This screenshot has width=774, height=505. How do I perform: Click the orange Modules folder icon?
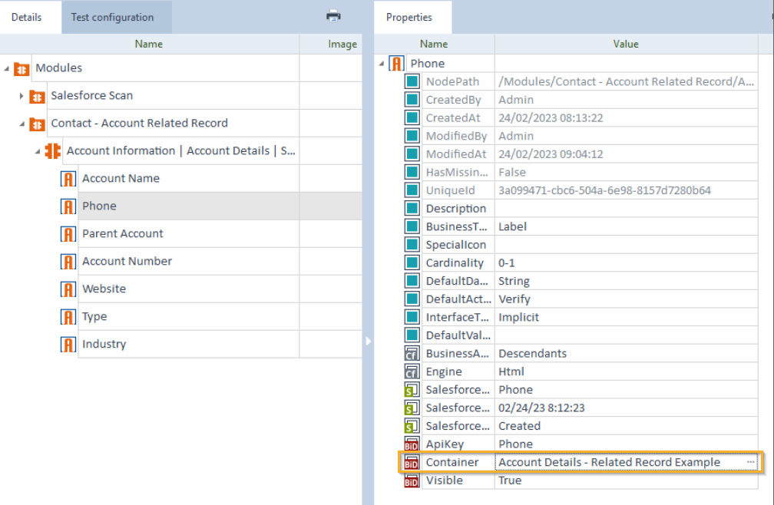click(x=21, y=68)
